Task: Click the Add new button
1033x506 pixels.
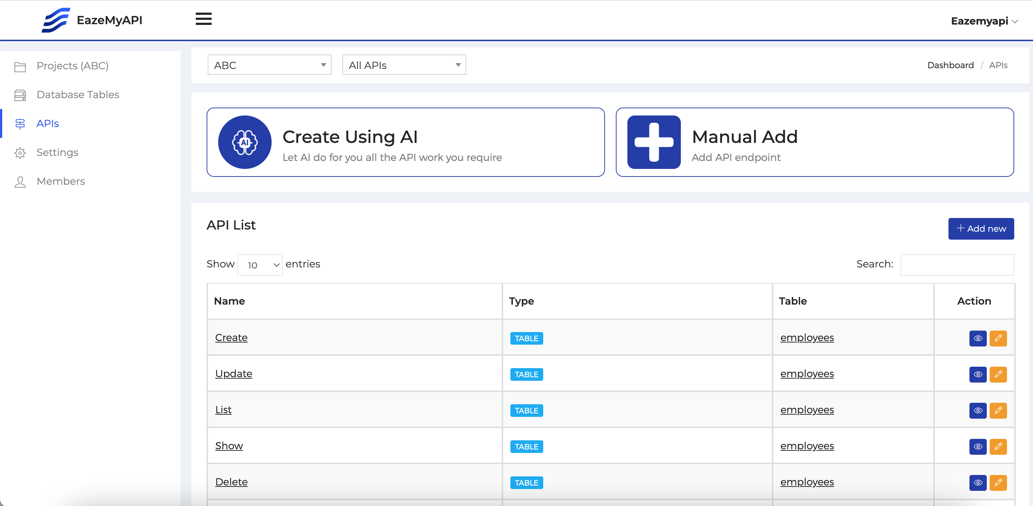Action: coord(981,229)
